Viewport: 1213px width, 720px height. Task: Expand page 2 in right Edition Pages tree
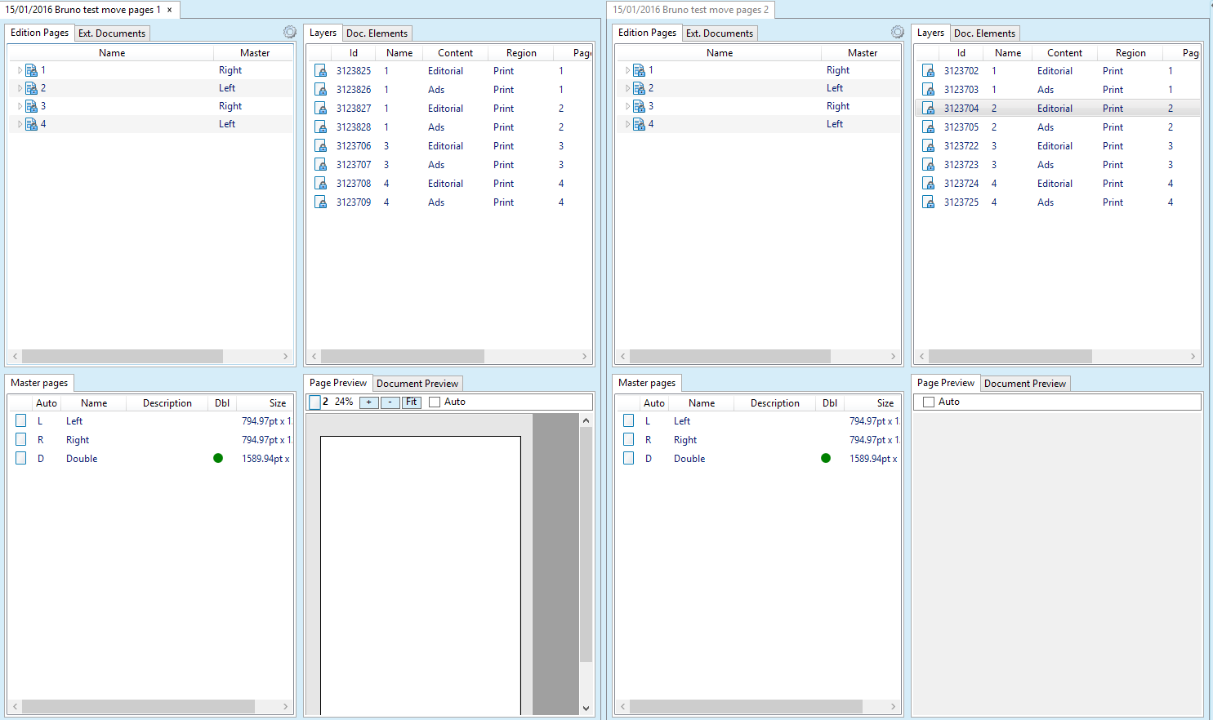coord(627,88)
